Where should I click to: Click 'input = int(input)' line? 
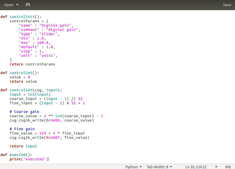(30, 94)
